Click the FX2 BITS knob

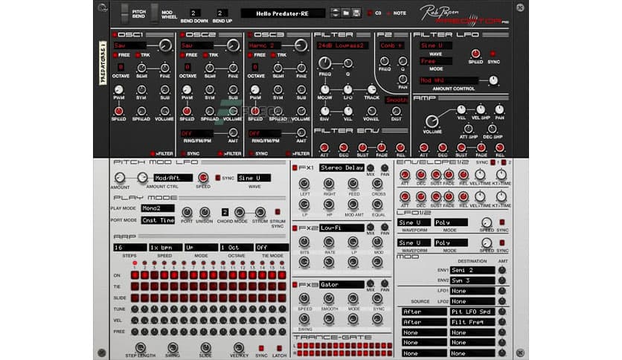coord(304,242)
